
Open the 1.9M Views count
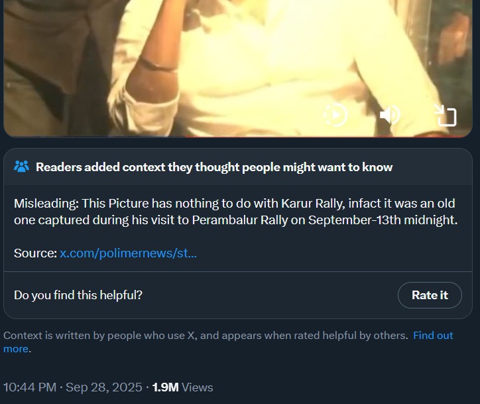pos(166,387)
